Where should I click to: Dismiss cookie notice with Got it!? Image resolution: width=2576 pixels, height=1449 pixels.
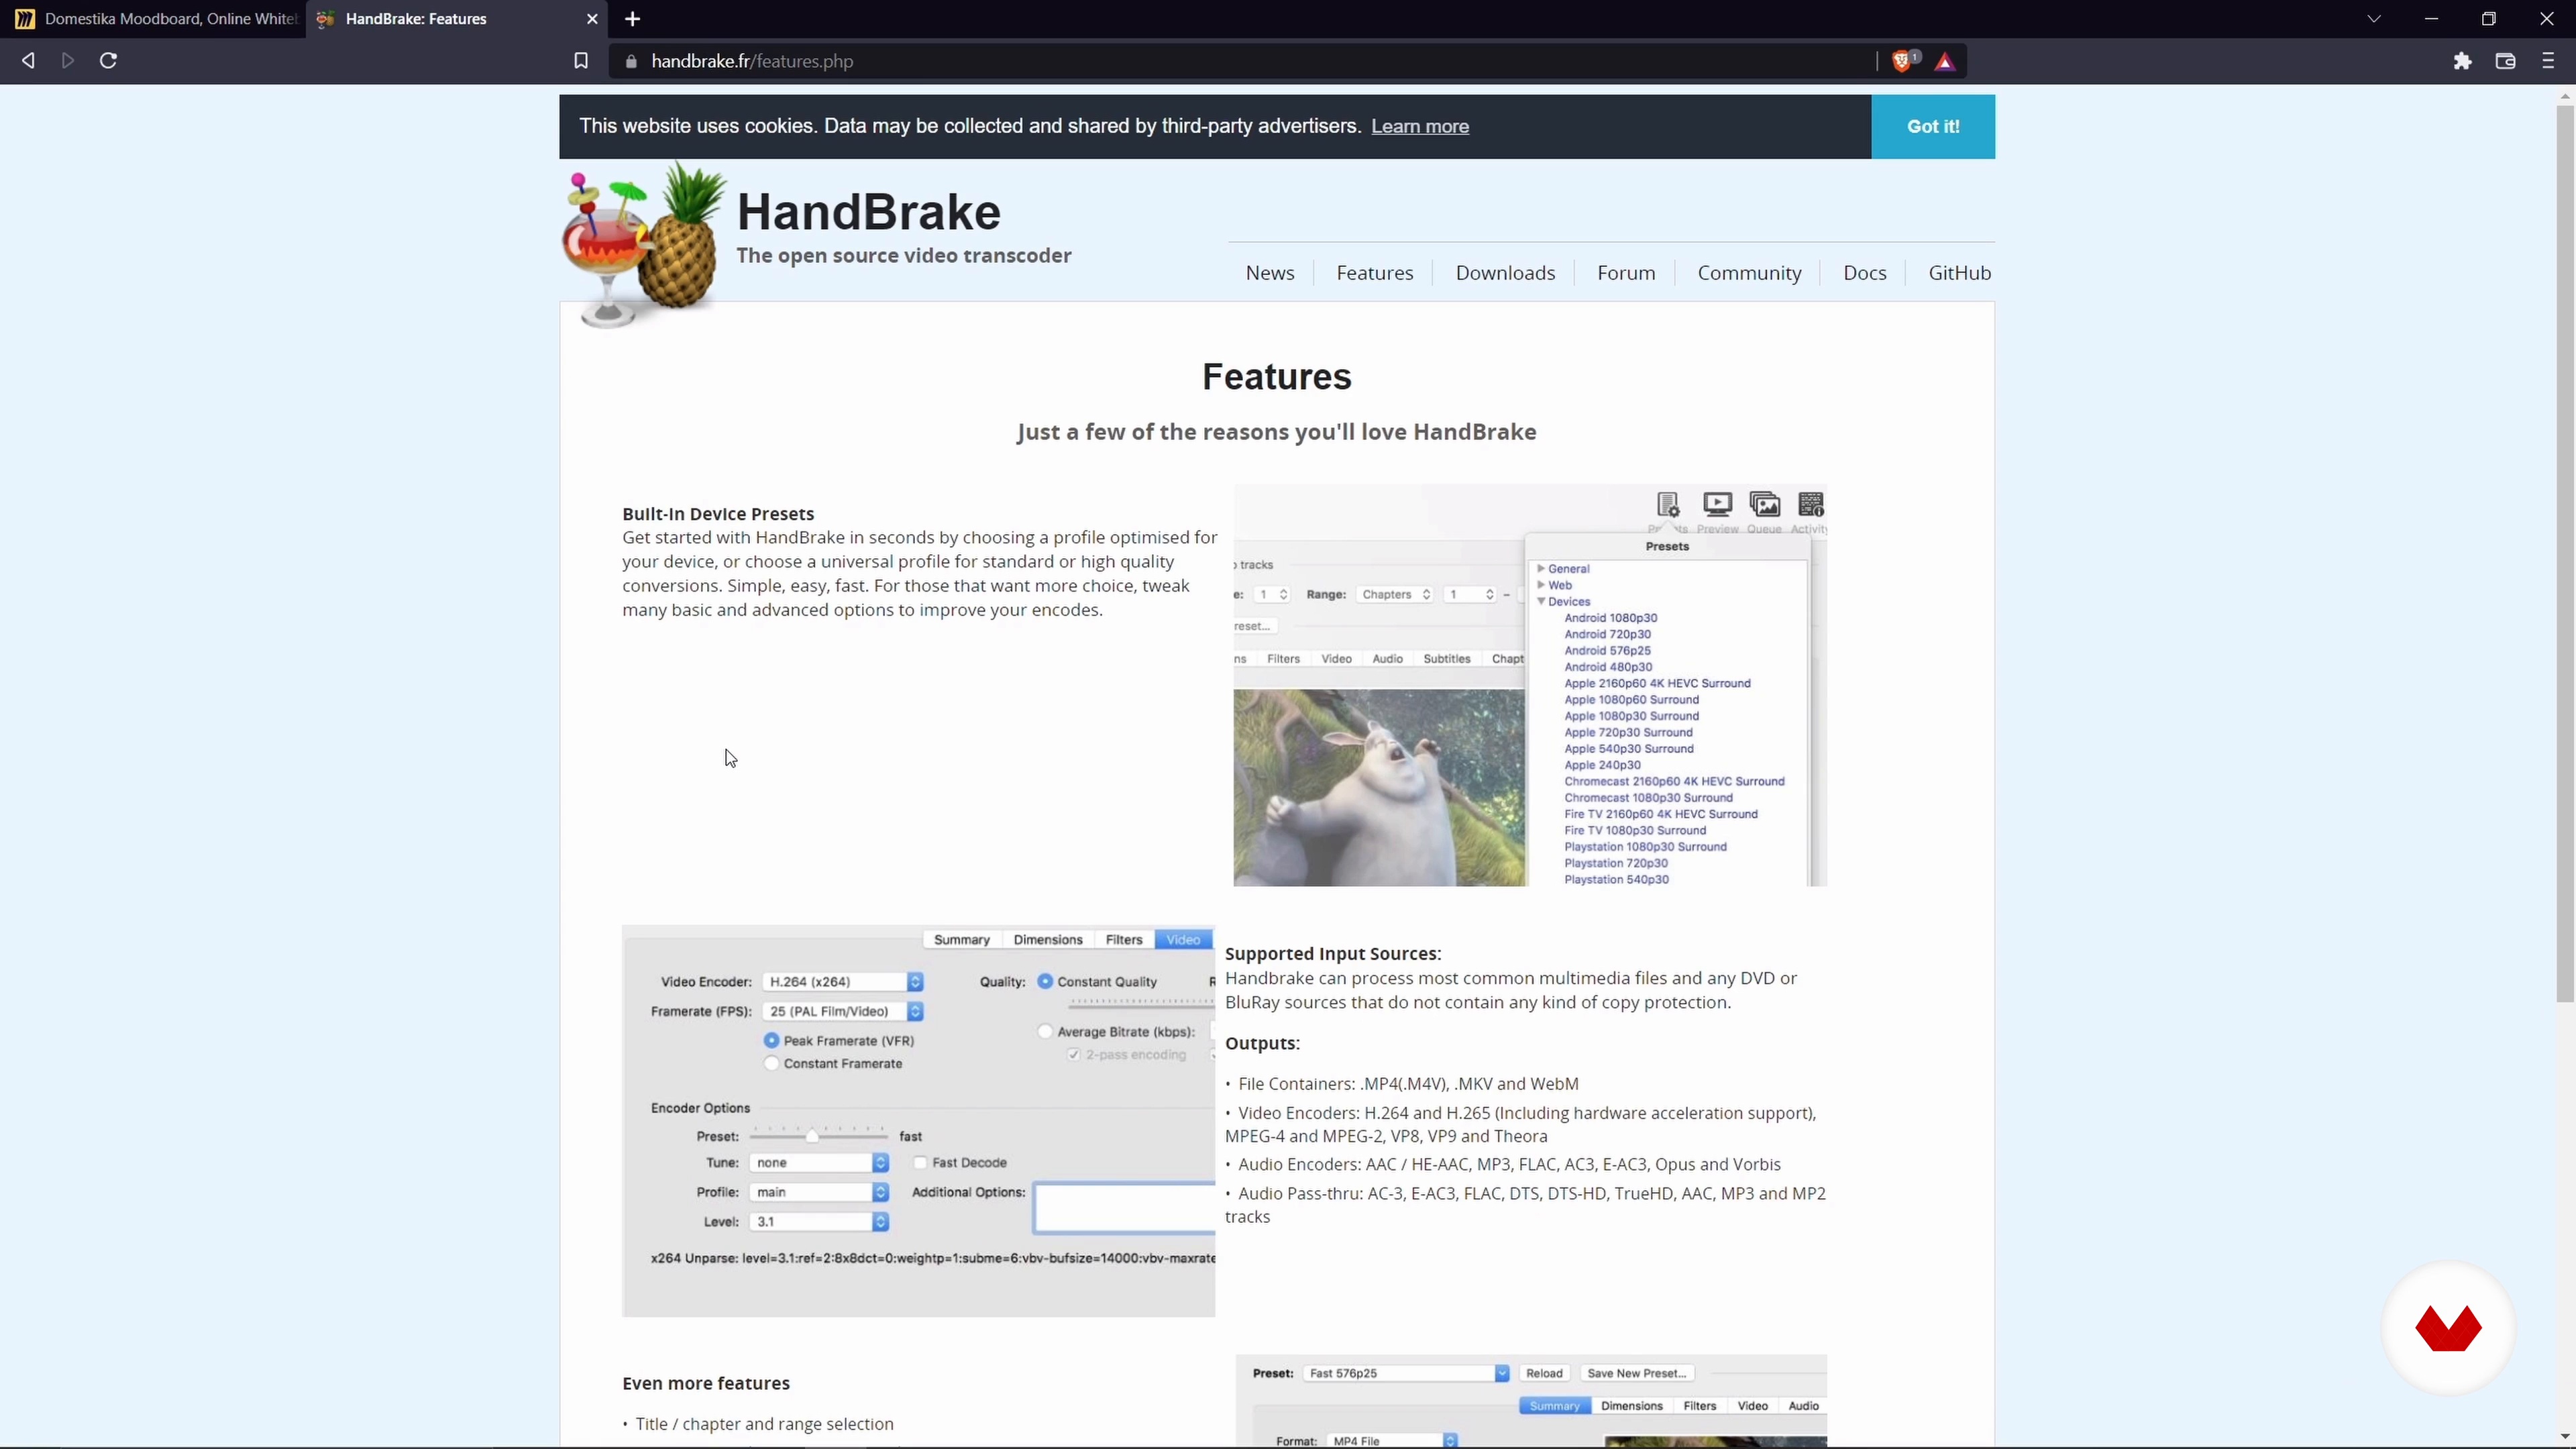[1933, 126]
